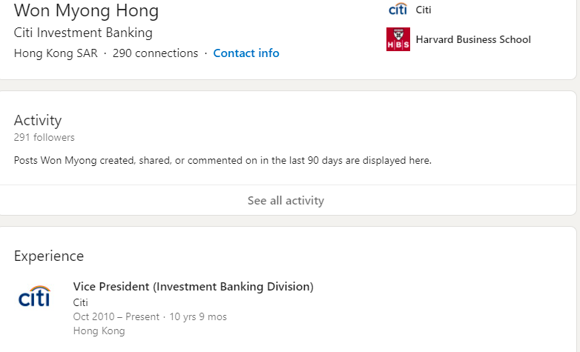Image resolution: width=580 pixels, height=352 pixels.
Task: Open the Vice President job title entry
Action: (x=193, y=287)
